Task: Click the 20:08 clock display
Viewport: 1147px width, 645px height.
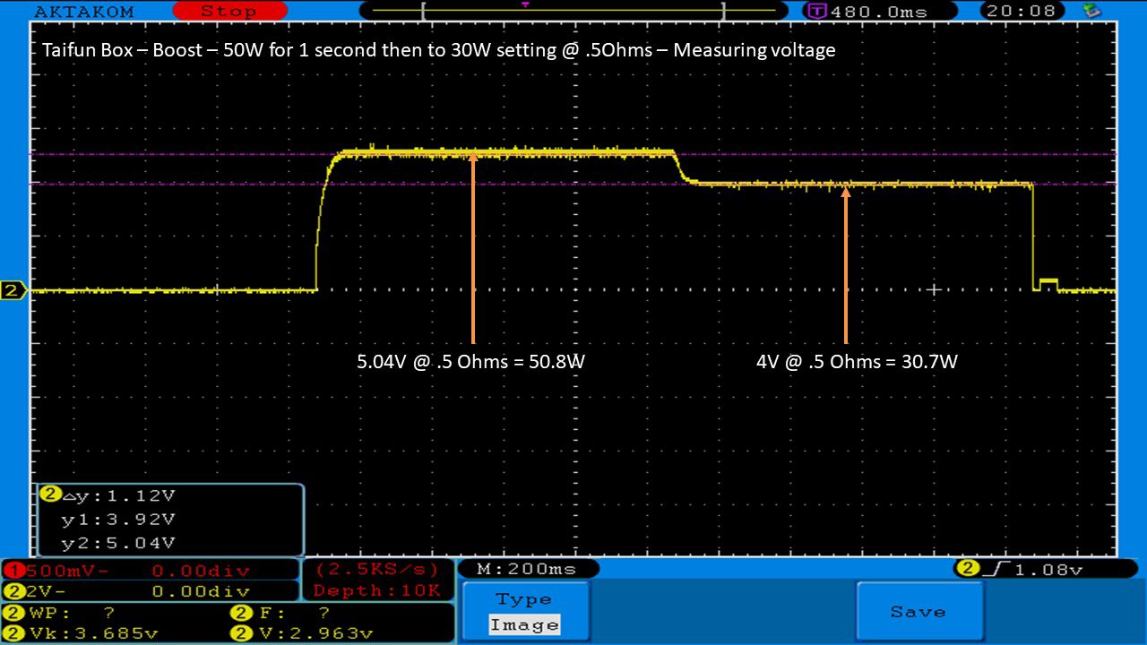Action: (1022, 12)
